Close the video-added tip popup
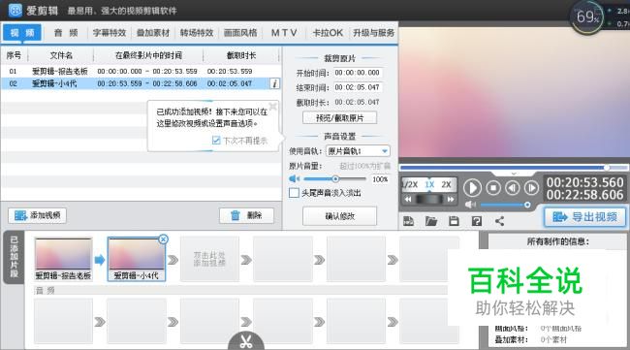The height and width of the screenshot is (350, 630). click(x=272, y=106)
